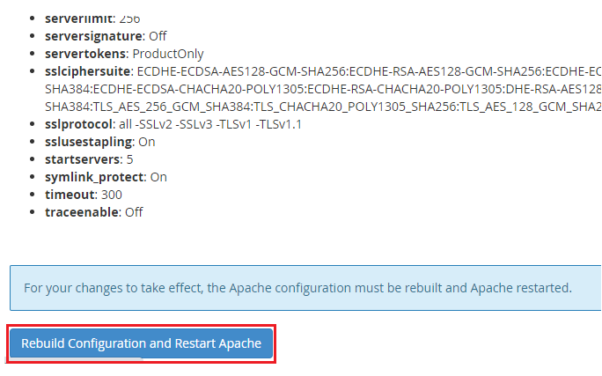Click the startservers setting label
602x376 pixels.
point(83,159)
